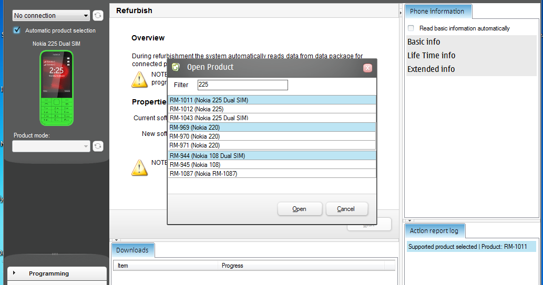
Task: Click the Progress column header in Downloads
Action: 301,266
